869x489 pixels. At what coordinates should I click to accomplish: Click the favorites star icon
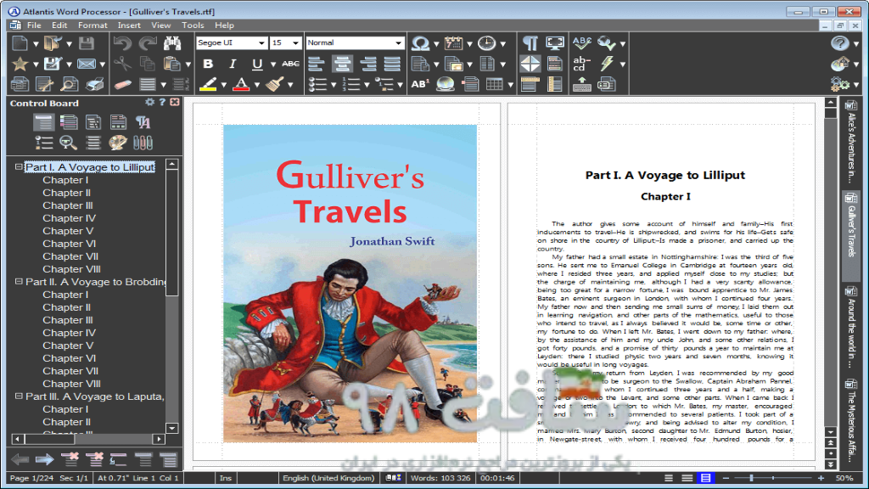click(x=20, y=64)
